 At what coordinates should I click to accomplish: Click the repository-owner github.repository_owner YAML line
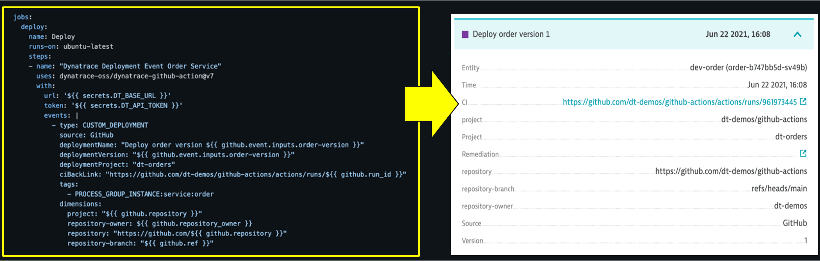coord(160,223)
